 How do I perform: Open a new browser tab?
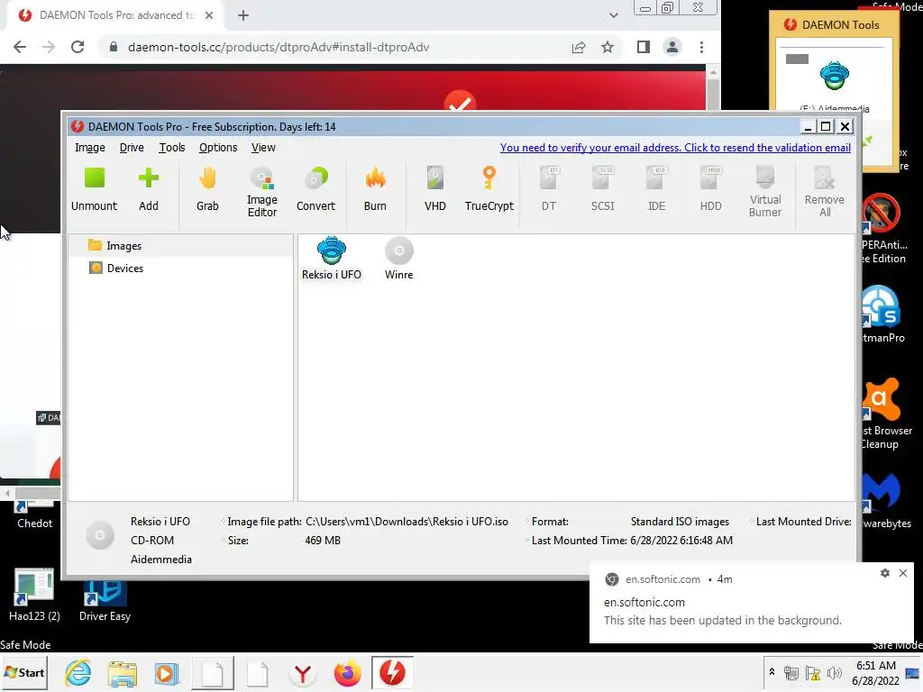tap(243, 15)
